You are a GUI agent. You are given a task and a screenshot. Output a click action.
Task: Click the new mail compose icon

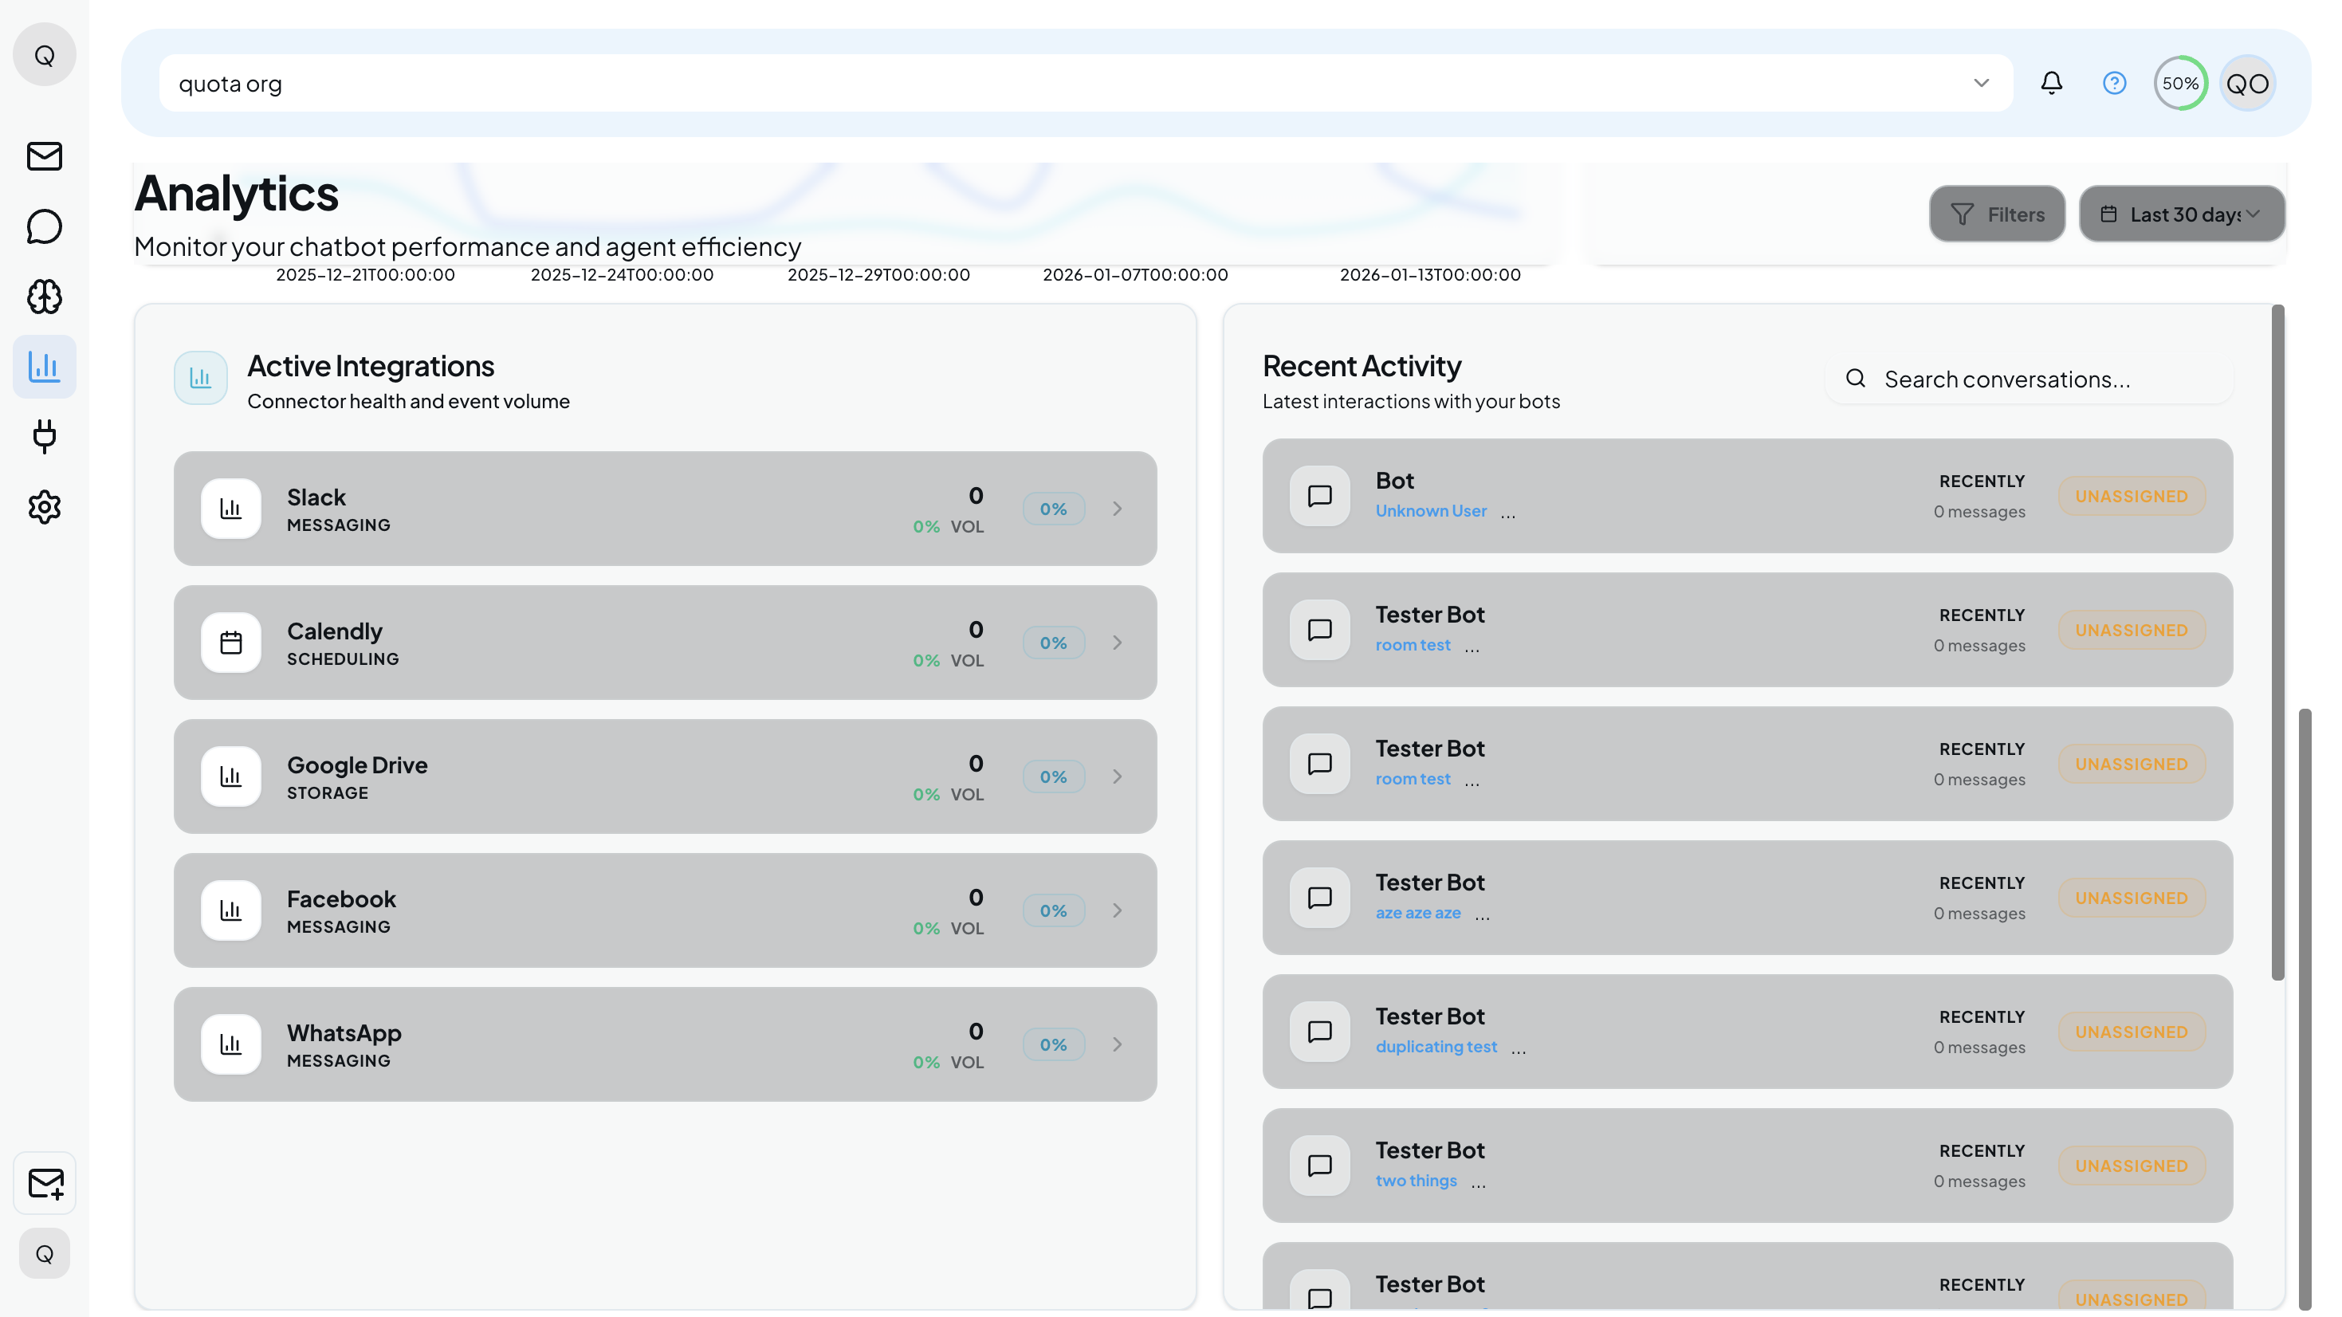click(x=45, y=1183)
